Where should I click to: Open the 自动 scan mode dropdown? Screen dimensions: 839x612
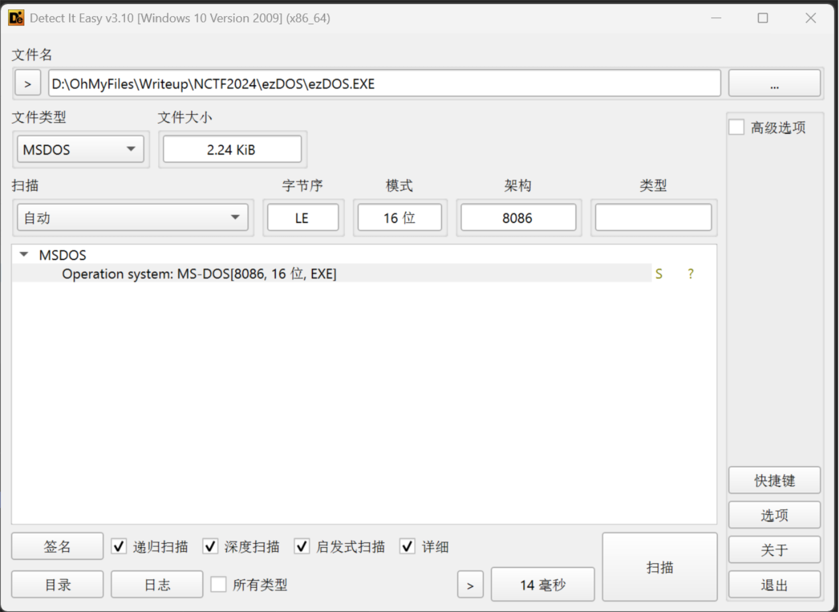click(x=133, y=218)
